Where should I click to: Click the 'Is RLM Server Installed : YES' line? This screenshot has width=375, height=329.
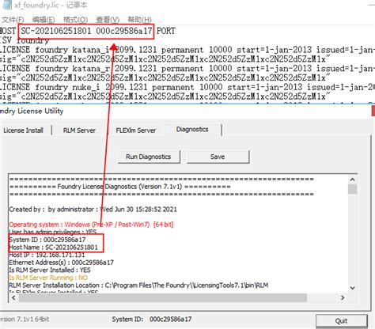tap(50, 270)
